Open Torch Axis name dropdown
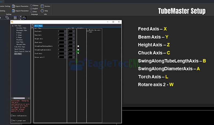This screenshot has width=214, height=125. [65, 53]
